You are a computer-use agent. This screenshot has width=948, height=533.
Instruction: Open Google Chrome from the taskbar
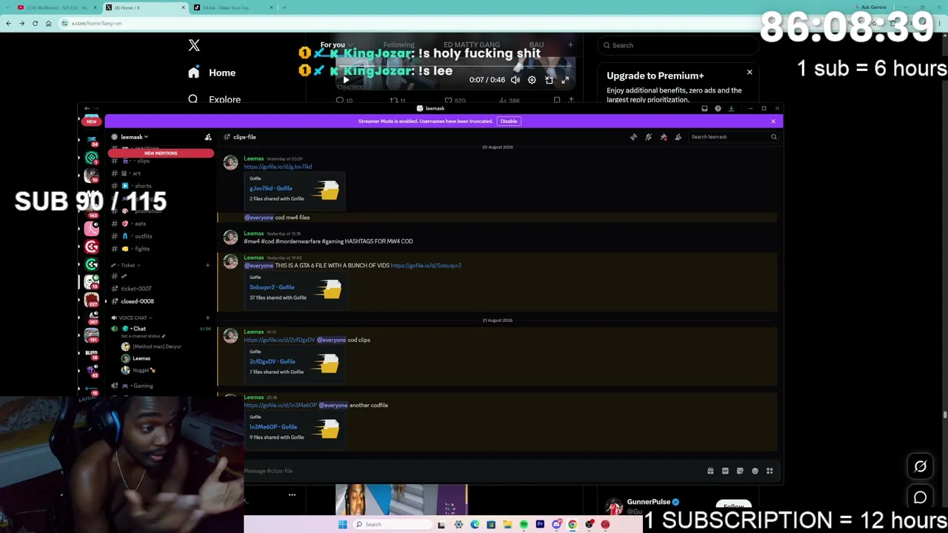point(573,525)
